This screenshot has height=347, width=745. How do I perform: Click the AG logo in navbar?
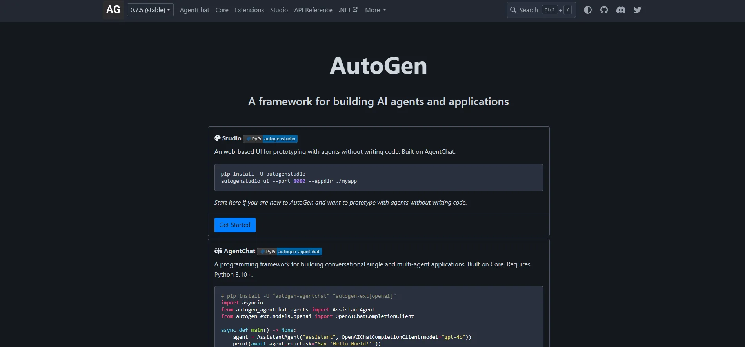113,10
